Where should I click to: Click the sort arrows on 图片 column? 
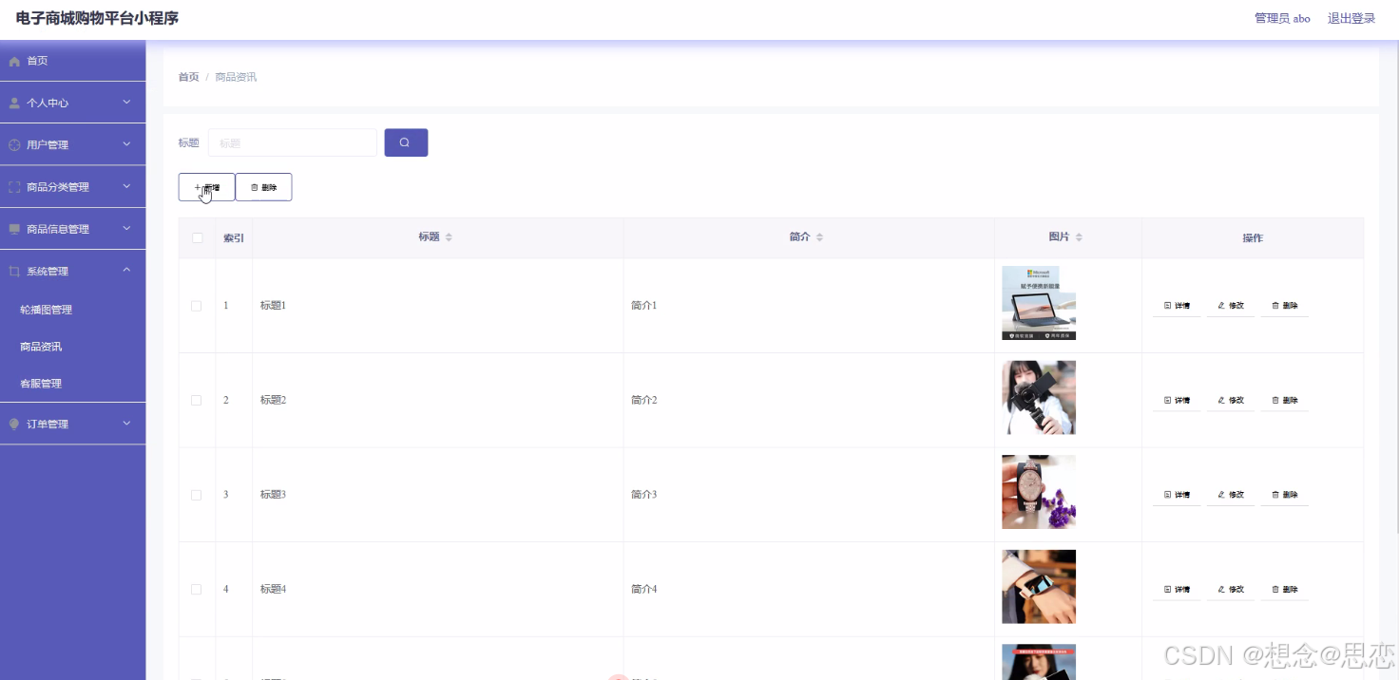tap(1079, 237)
